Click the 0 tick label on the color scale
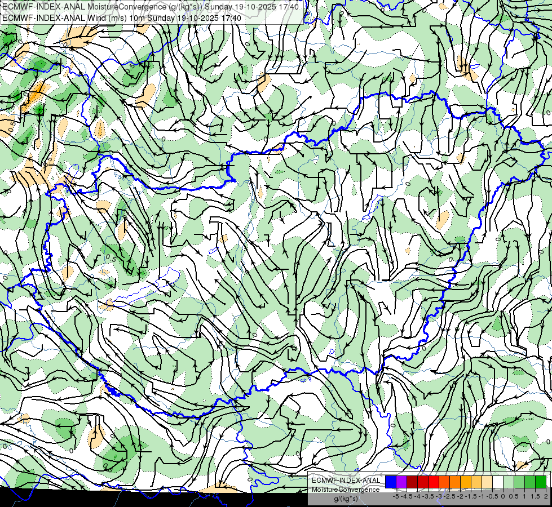The height and width of the screenshot is (507, 552). pyautogui.click(x=503, y=496)
